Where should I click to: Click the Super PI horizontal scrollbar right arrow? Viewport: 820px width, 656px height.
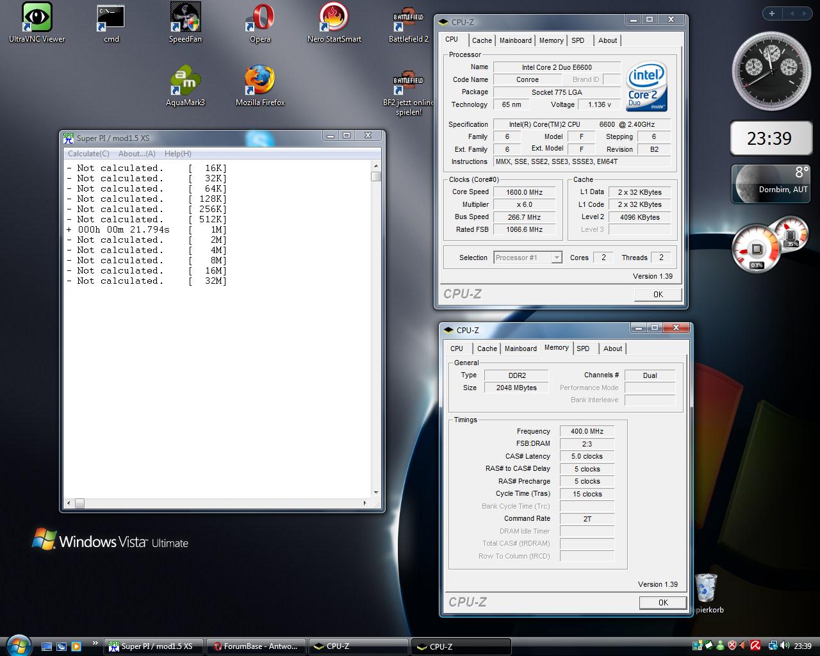[x=365, y=504]
